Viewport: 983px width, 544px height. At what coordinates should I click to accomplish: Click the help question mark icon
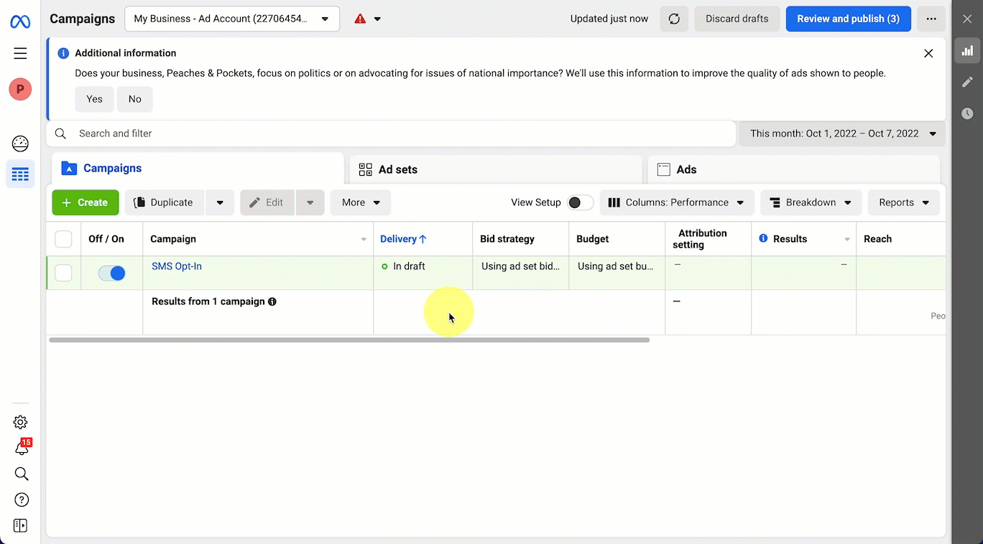[x=22, y=500]
